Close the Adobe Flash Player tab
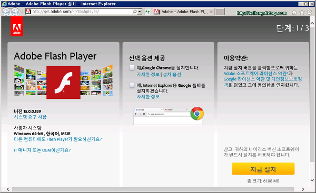Viewport: 316px width, 193px height. (211, 12)
